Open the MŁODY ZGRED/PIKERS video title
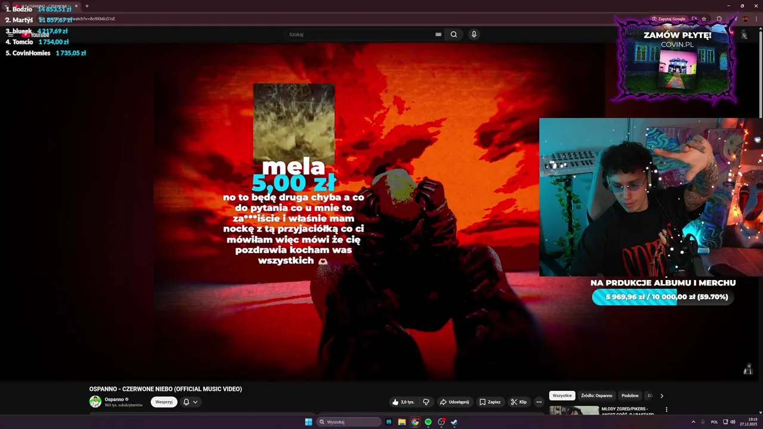The height and width of the screenshot is (429, 763). click(x=628, y=411)
